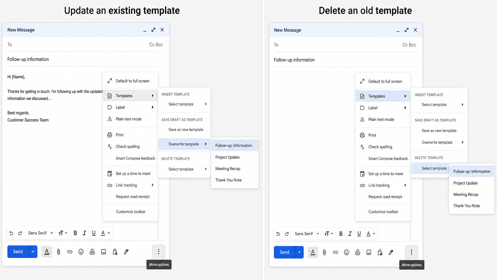Viewport: 497px width, 280px height.
Task: Choose Follow-up: Information in left overwrite list
Action: click(235, 146)
